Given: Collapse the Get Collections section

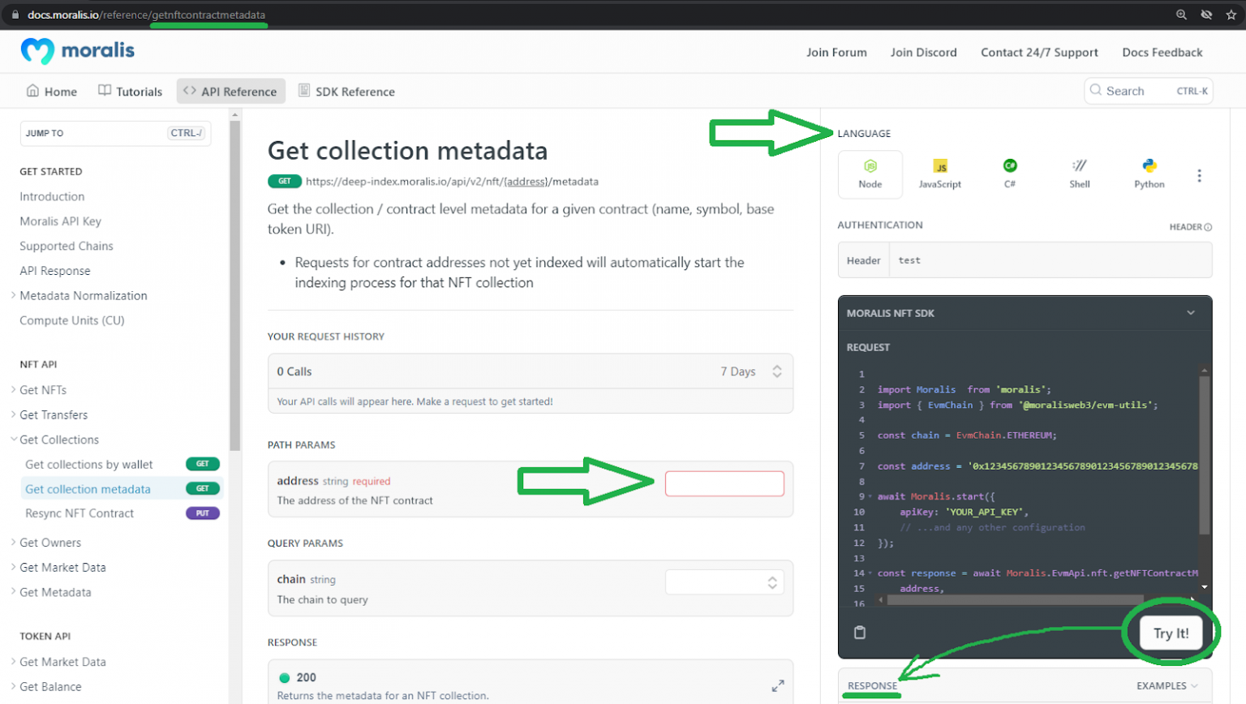Looking at the screenshot, I should click(13, 439).
